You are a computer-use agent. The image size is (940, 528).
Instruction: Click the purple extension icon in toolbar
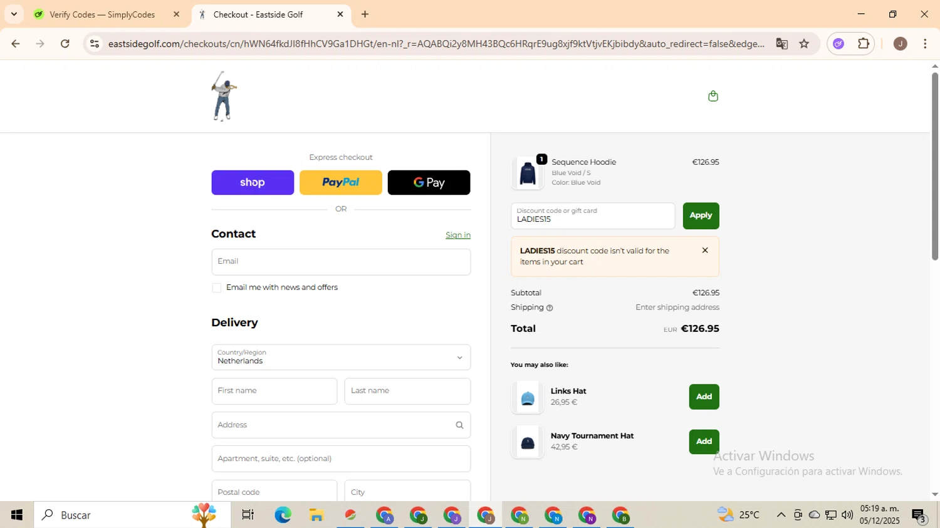(838, 44)
